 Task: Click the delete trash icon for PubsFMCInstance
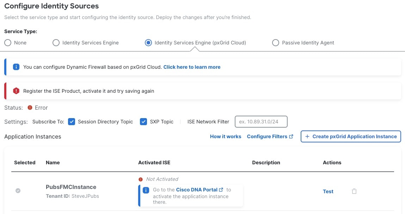[x=354, y=191]
